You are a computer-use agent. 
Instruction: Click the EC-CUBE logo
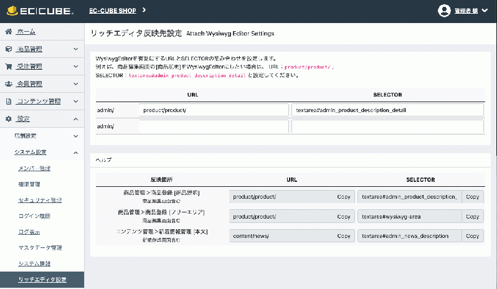point(40,11)
